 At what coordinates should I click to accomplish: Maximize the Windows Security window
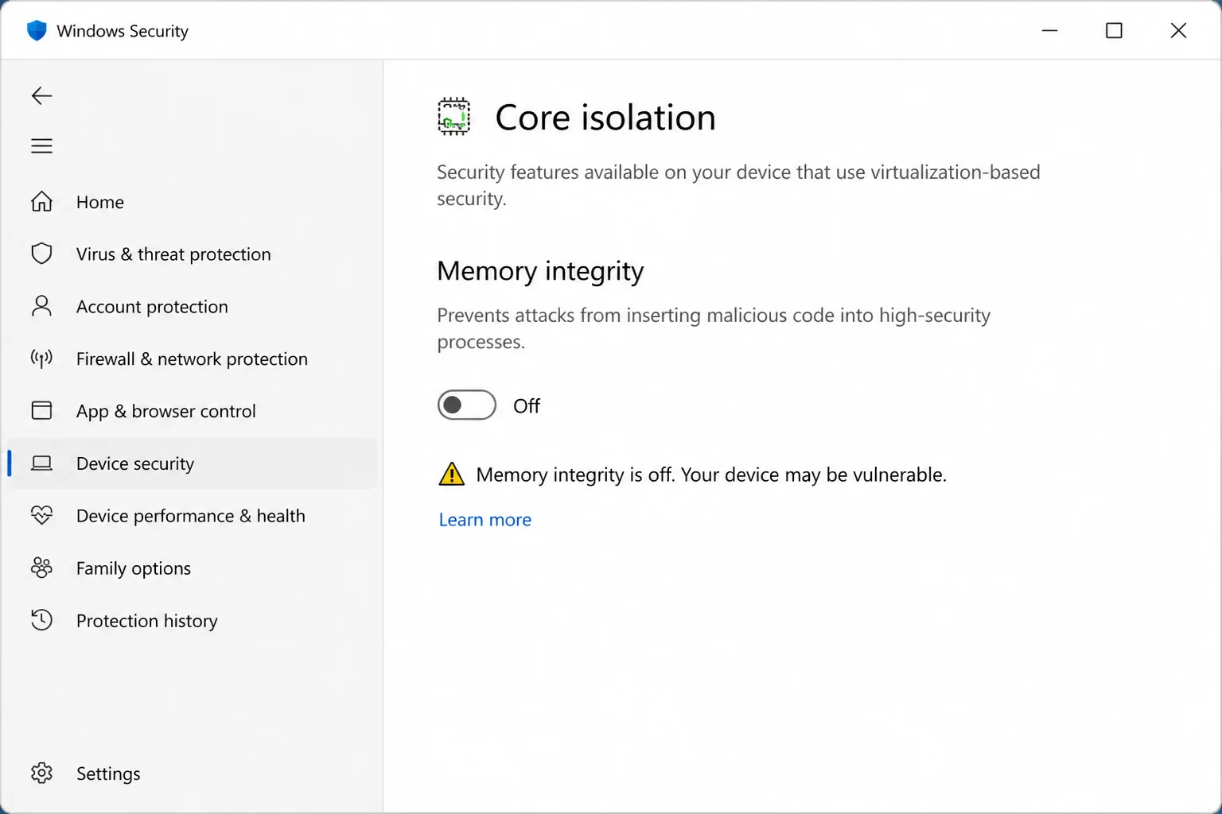tap(1114, 30)
